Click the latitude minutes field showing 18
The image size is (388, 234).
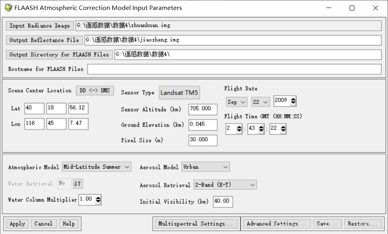pos(56,108)
